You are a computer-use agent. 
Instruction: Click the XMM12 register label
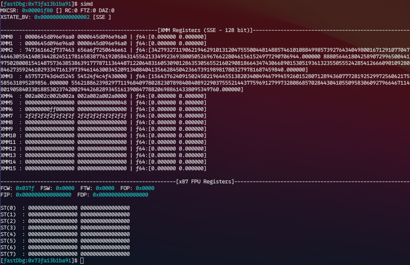(x=8, y=149)
